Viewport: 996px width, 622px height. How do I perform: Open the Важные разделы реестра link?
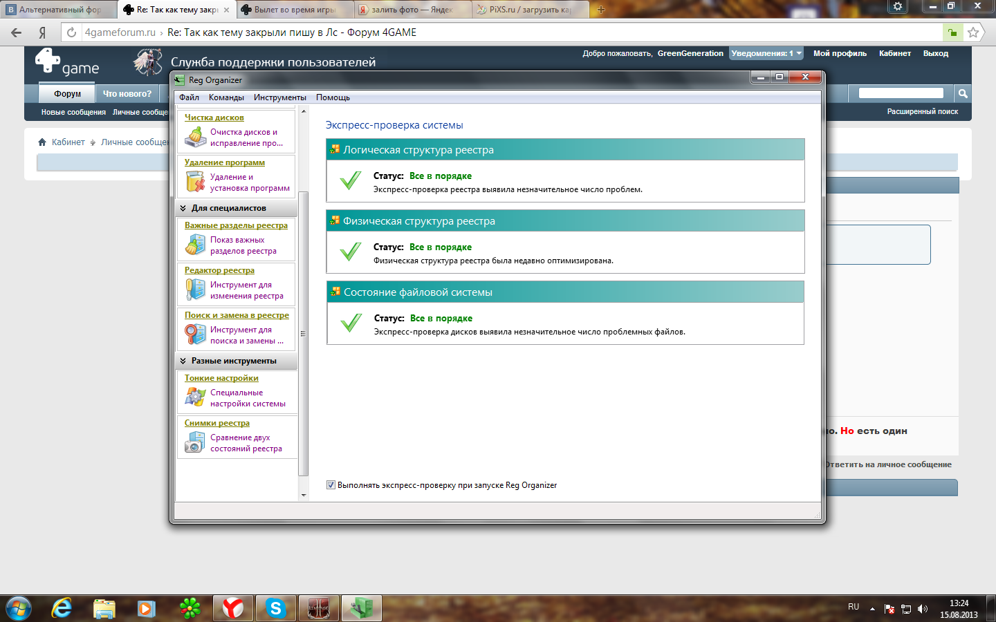point(236,225)
